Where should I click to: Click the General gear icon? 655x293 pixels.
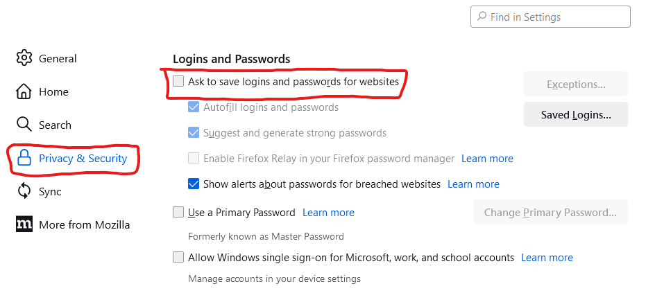24,58
